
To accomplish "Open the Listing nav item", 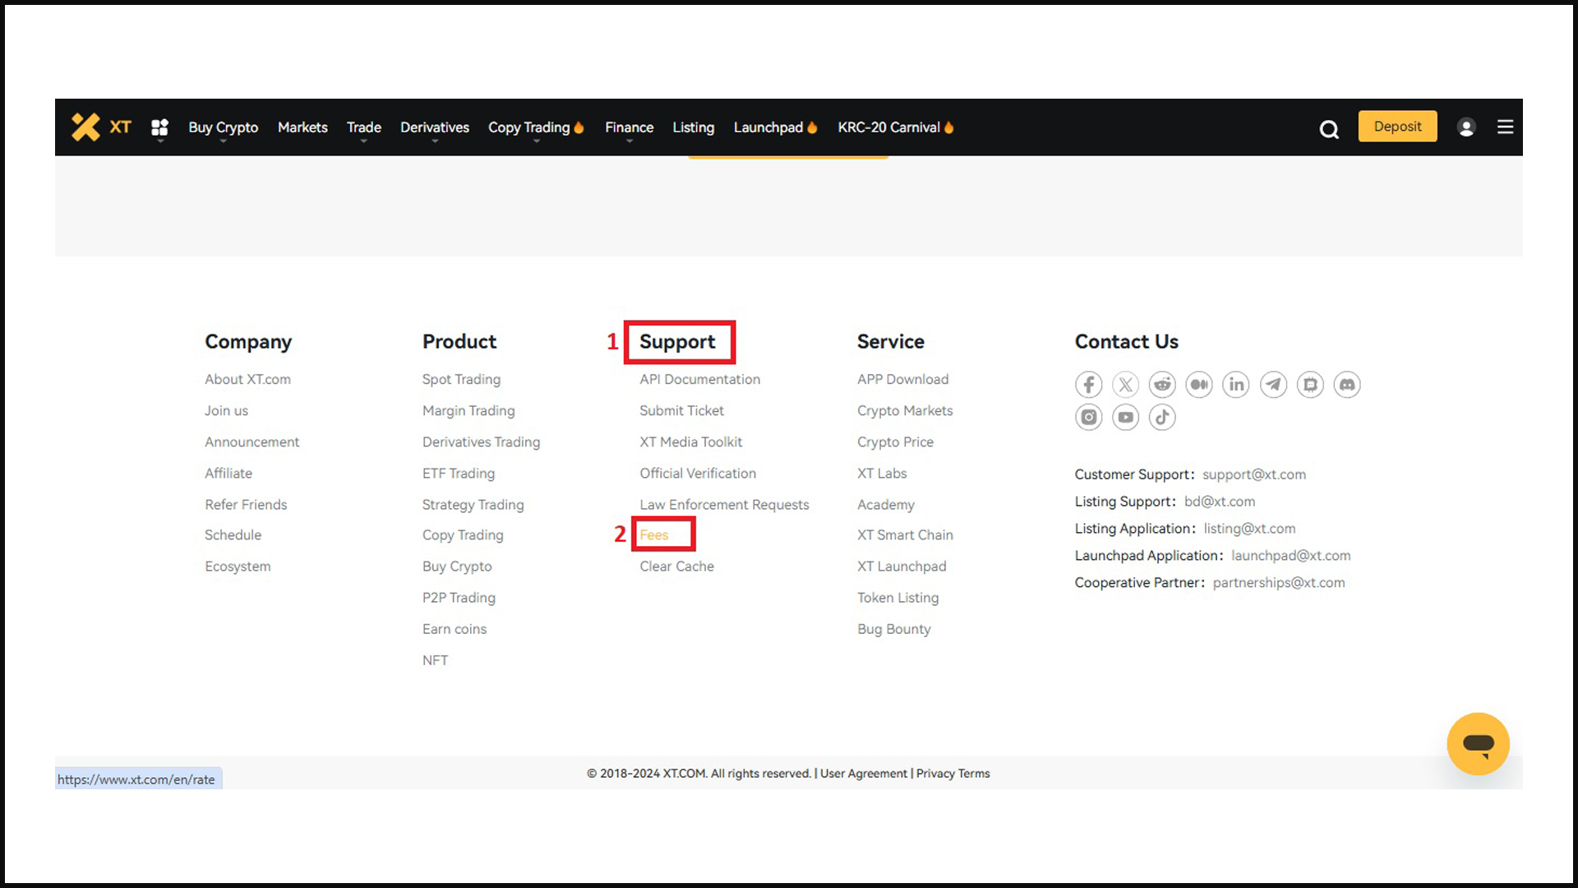I will [693, 127].
